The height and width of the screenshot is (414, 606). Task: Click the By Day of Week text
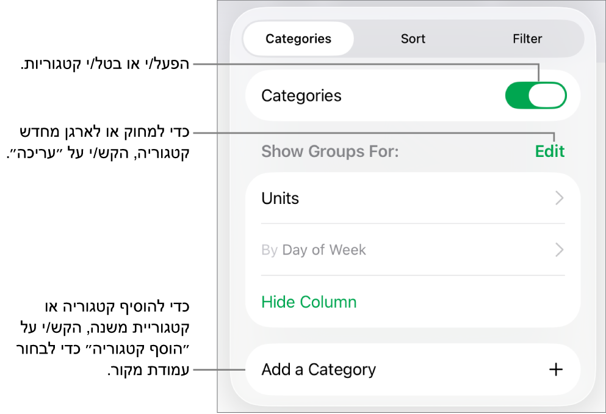314,250
